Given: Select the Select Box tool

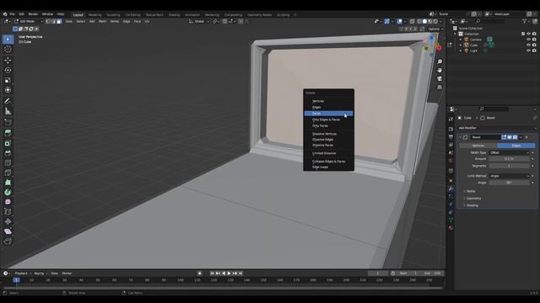Looking at the screenshot, I should click(8, 40).
